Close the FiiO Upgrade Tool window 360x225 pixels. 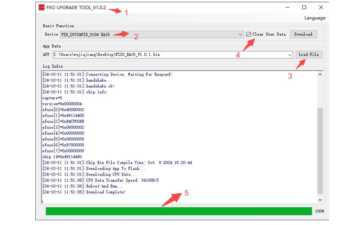pos(321,7)
